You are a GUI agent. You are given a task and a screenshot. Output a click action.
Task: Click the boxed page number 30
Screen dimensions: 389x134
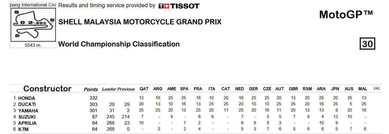(x=367, y=44)
